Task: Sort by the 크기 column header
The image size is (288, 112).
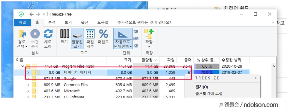Action: click(x=120, y=60)
